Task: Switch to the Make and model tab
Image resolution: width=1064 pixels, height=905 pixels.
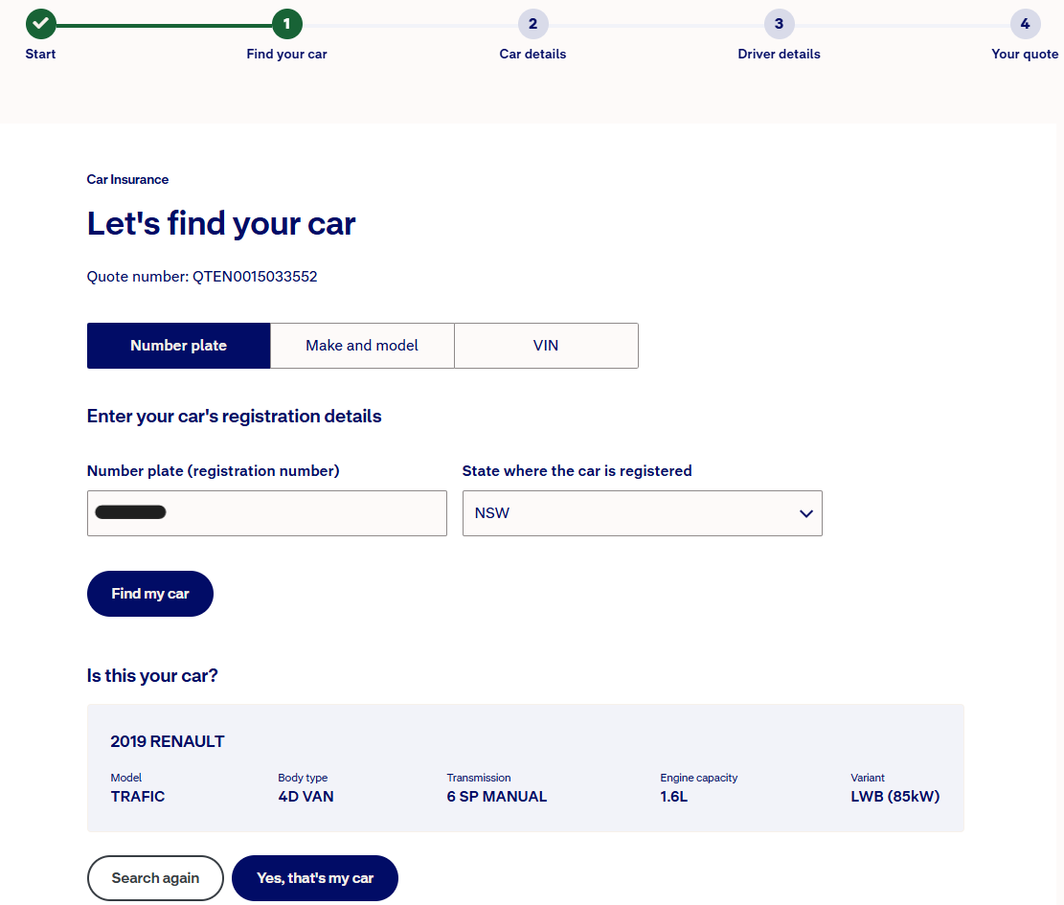Action: click(x=362, y=346)
